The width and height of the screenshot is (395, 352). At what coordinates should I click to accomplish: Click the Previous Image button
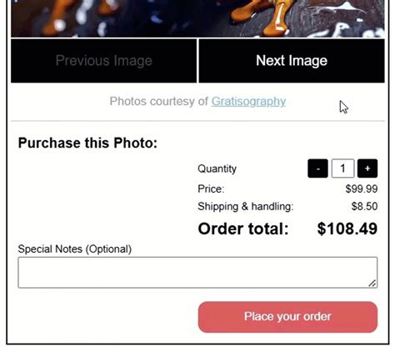click(103, 61)
